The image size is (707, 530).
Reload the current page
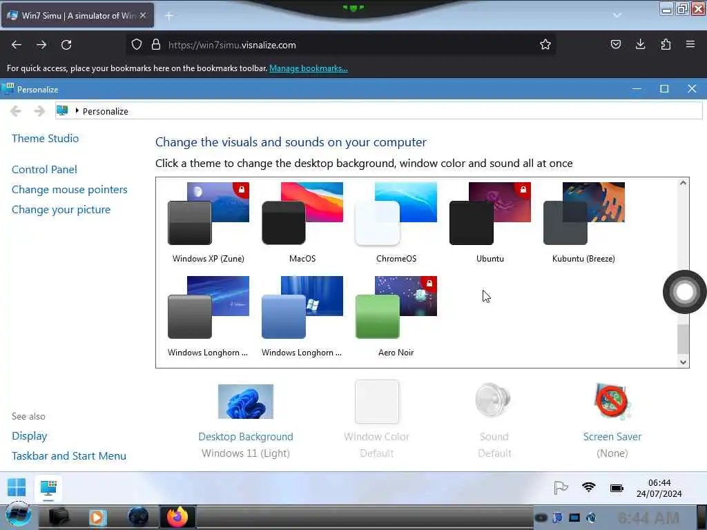66,45
